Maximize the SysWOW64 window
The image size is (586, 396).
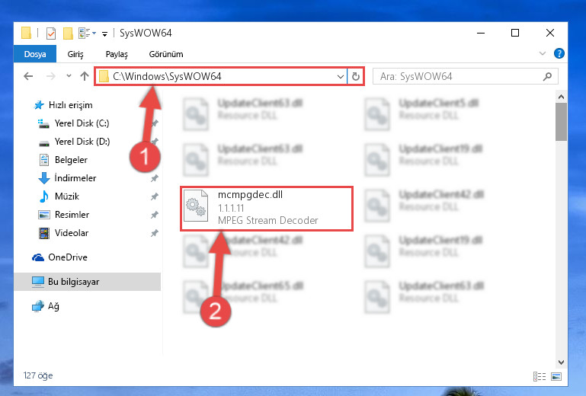point(515,34)
